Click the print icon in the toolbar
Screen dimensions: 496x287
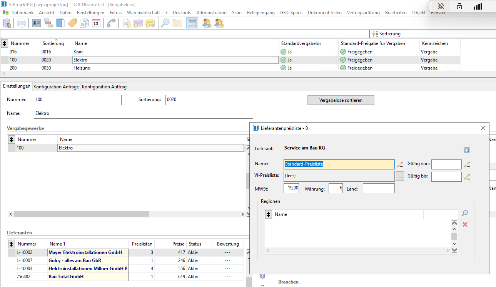(22, 23)
